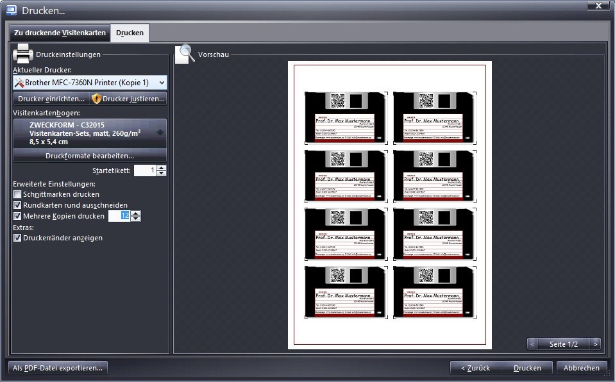Close the Drucken dialog window
Viewport: 615px width, 382px height.
point(598,6)
